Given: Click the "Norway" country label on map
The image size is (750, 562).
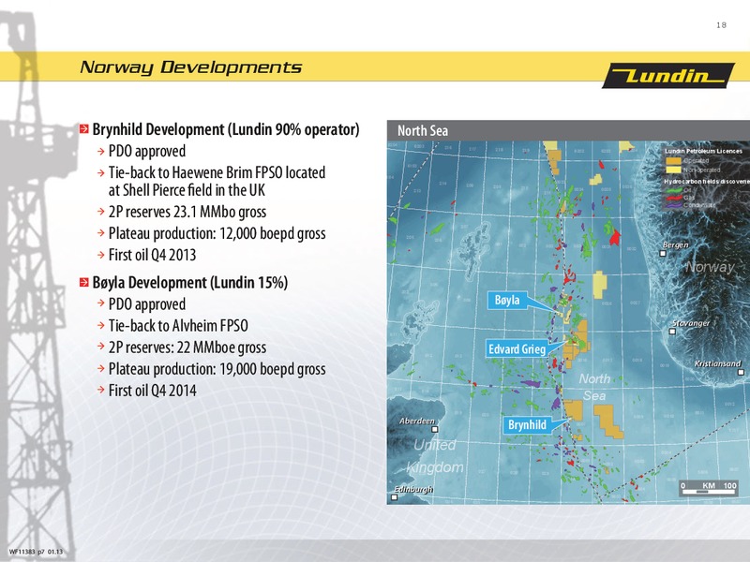Looking at the screenshot, I should click(710, 267).
